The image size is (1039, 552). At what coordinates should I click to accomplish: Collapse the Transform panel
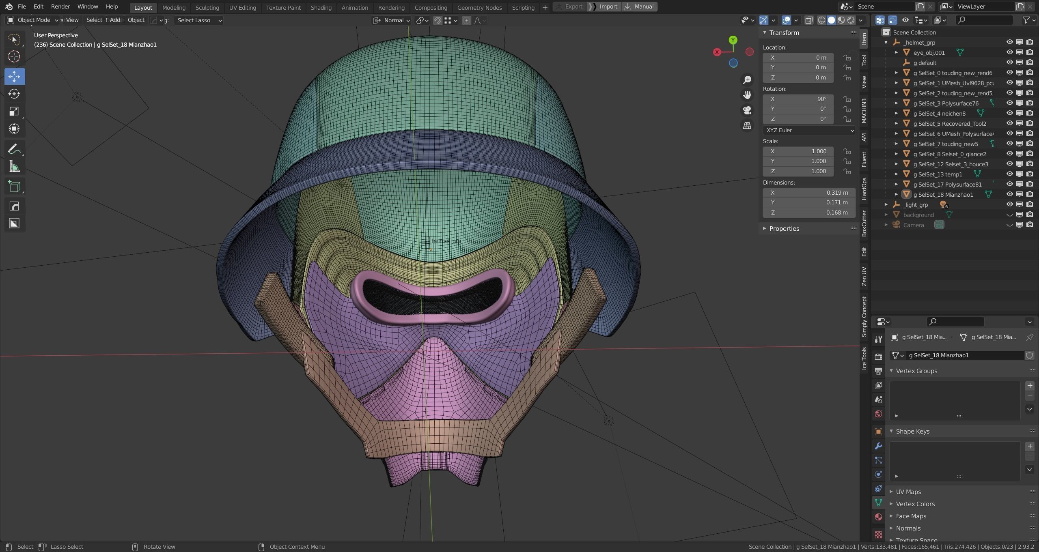pyautogui.click(x=765, y=32)
